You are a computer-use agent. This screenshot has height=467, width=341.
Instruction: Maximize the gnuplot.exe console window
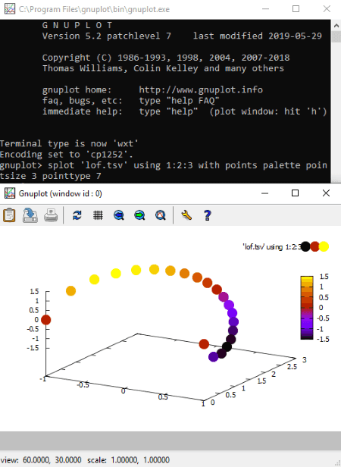[296, 8]
